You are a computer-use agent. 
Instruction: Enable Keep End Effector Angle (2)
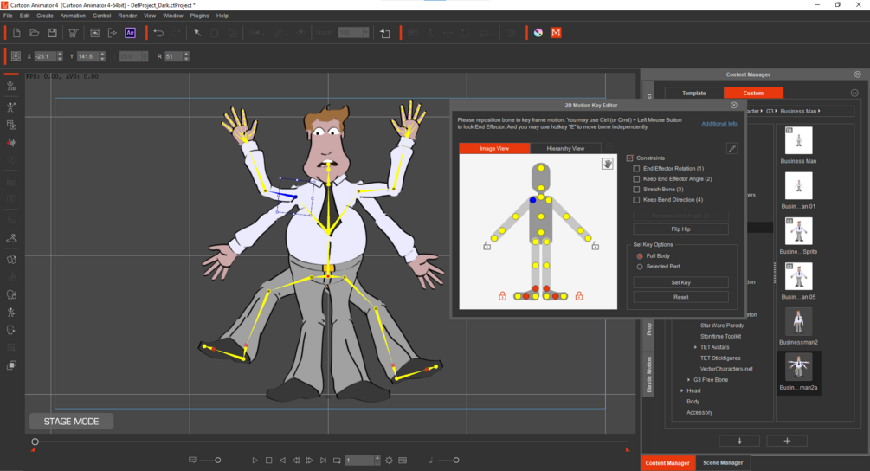pyautogui.click(x=636, y=179)
